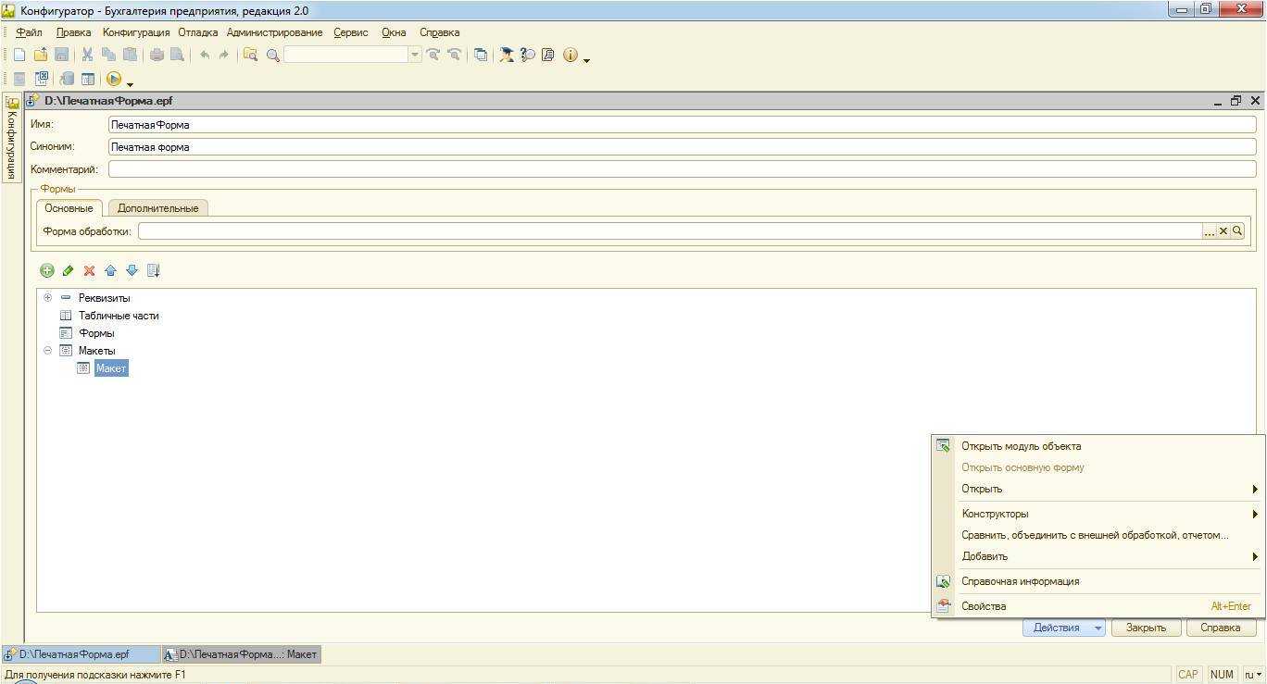Open the toolbar search combo box dropdown

tap(415, 56)
